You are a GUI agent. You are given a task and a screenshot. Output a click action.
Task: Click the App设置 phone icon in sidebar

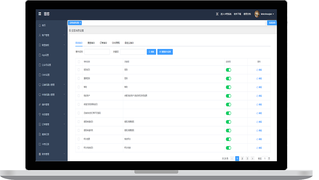pos(40,55)
